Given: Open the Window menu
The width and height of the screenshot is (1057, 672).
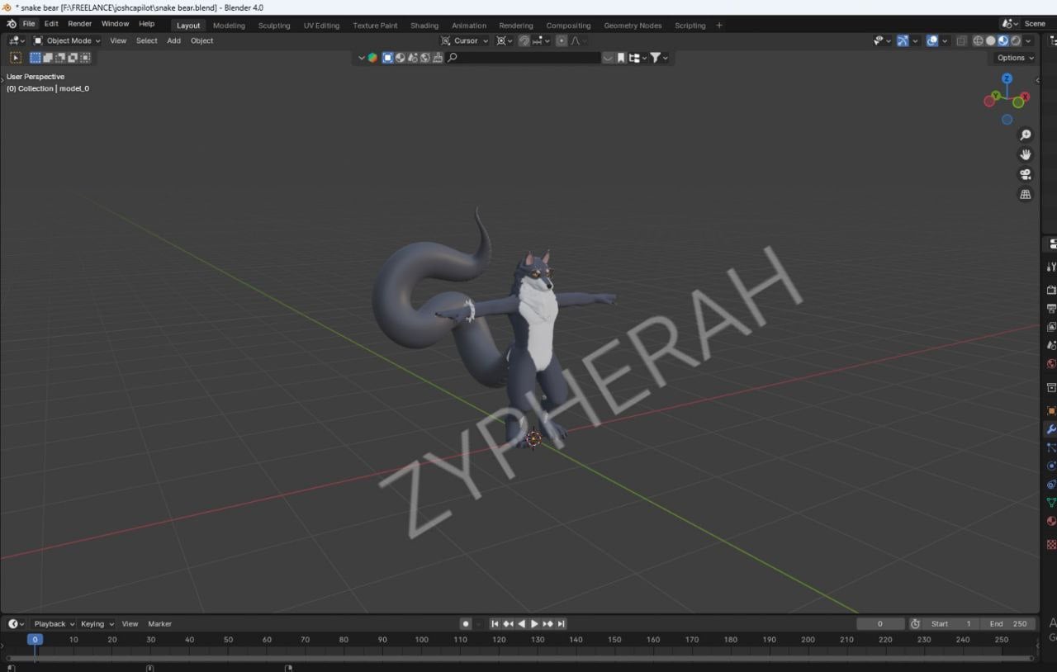Looking at the screenshot, I should tap(116, 24).
